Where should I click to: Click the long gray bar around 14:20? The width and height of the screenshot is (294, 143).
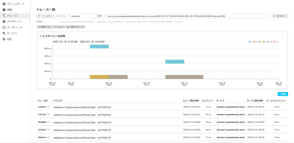[x=184, y=77]
